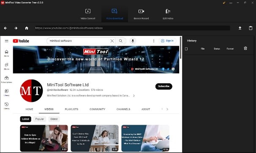256x153 pixels.
Task: Select the PLAYLISTS channel tab
Action: (71, 109)
